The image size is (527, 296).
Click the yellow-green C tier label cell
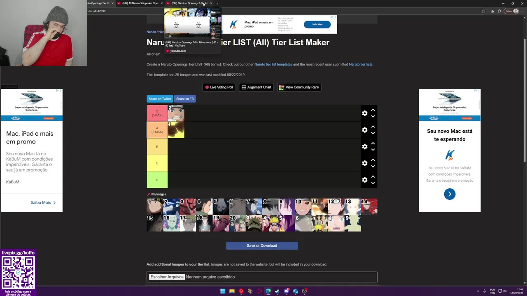point(157,163)
